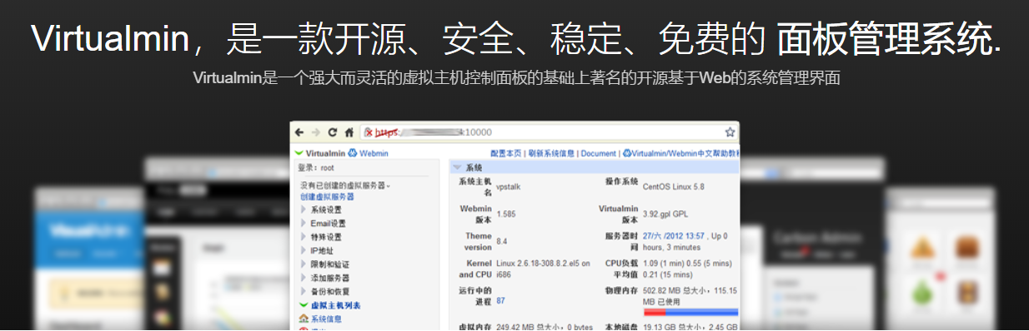Switch to the Webmin tab
This screenshot has height=331, width=1029.
[x=369, y=153]
